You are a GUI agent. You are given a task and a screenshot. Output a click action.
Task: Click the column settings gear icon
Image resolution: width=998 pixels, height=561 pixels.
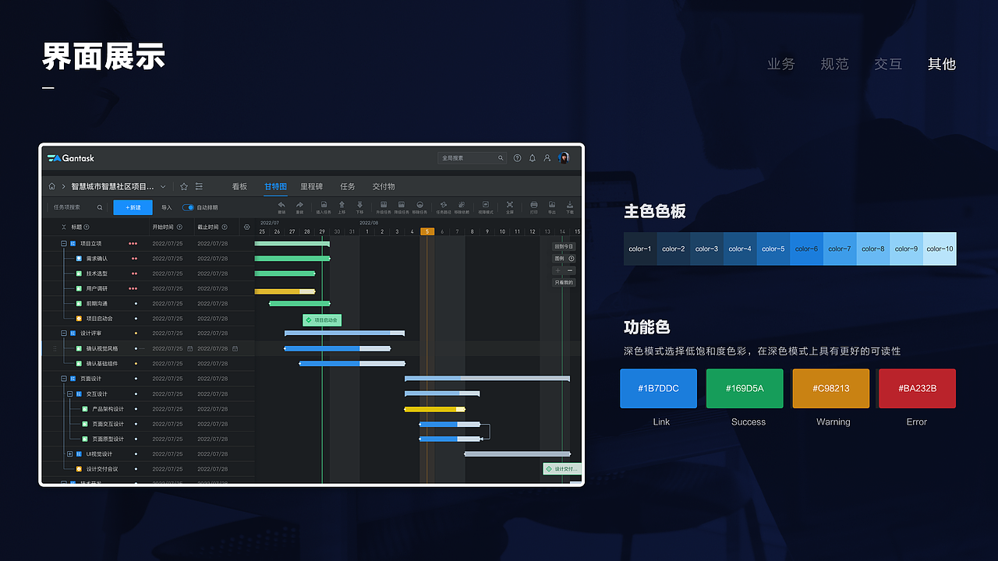pyautogui.click(x=247, y=227)
